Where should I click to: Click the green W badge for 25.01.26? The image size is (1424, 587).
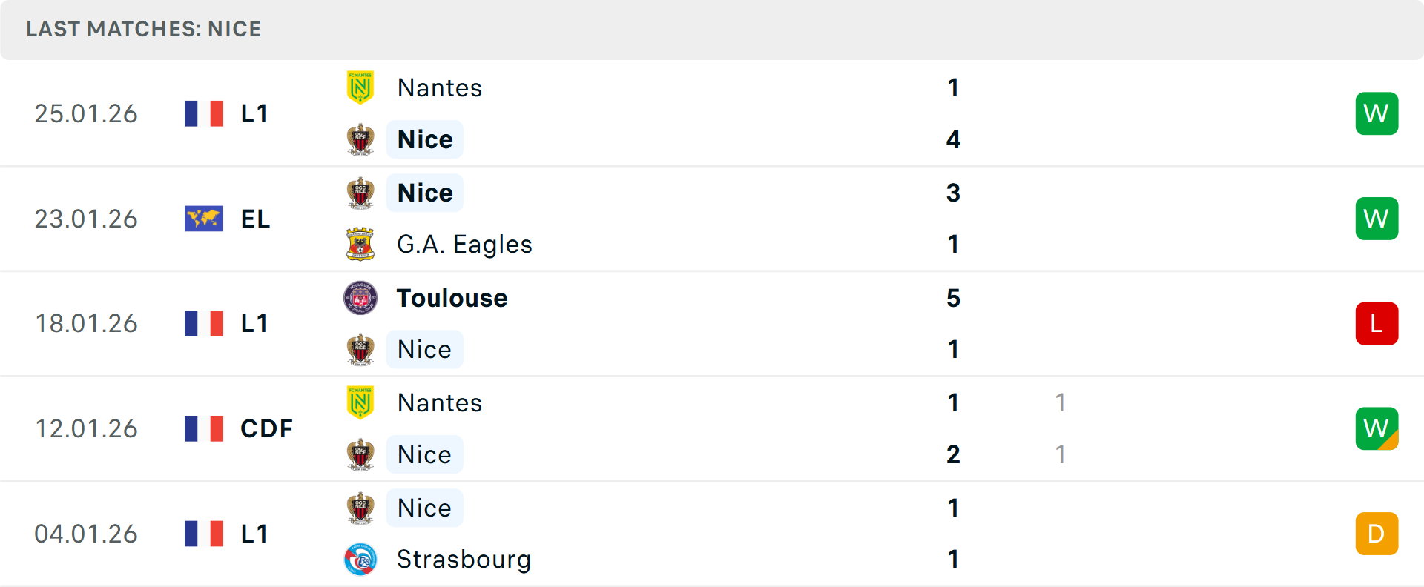click(1377, 113)
